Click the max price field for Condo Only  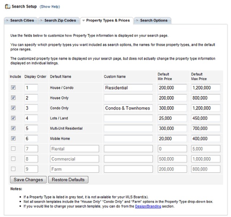(206, 108)
